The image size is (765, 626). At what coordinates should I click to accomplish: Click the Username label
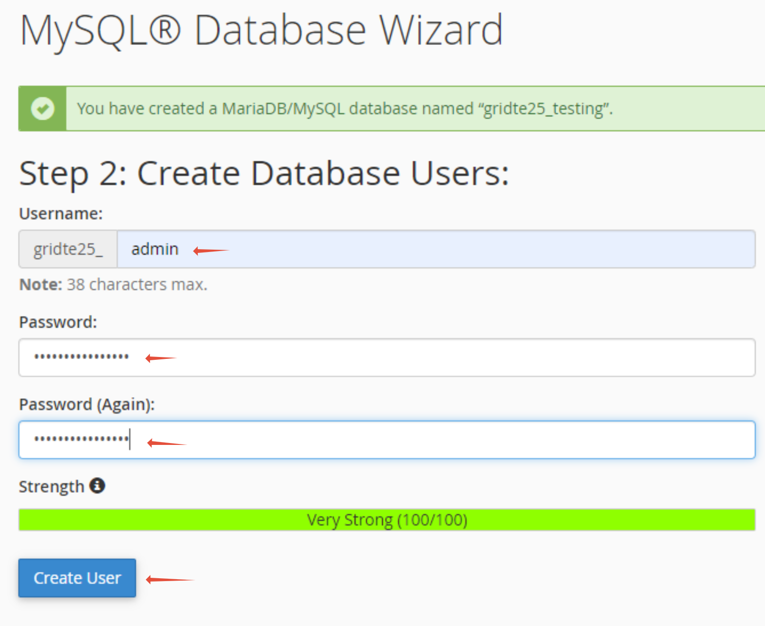pyautogui.click(x=61, y=214)
